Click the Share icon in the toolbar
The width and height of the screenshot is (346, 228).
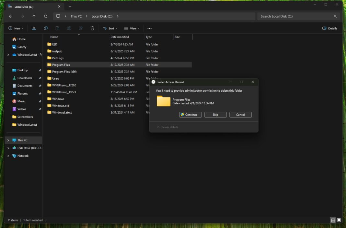coord(80,28)
